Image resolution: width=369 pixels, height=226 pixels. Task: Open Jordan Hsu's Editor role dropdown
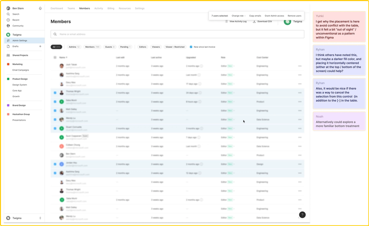tap(228, 164)
